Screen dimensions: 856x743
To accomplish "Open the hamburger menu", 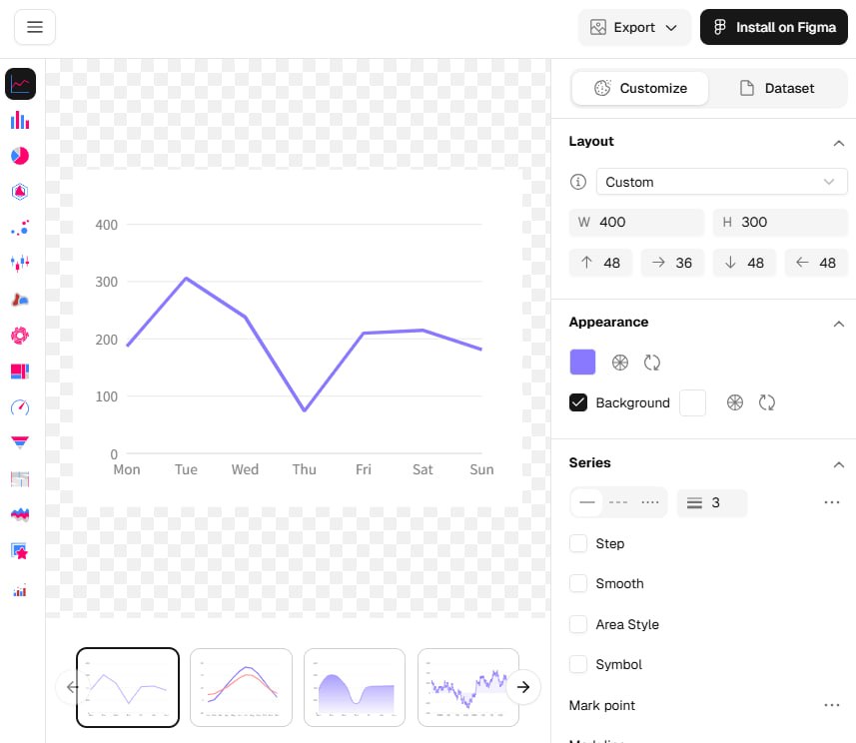I will click(x=35, y=27).
